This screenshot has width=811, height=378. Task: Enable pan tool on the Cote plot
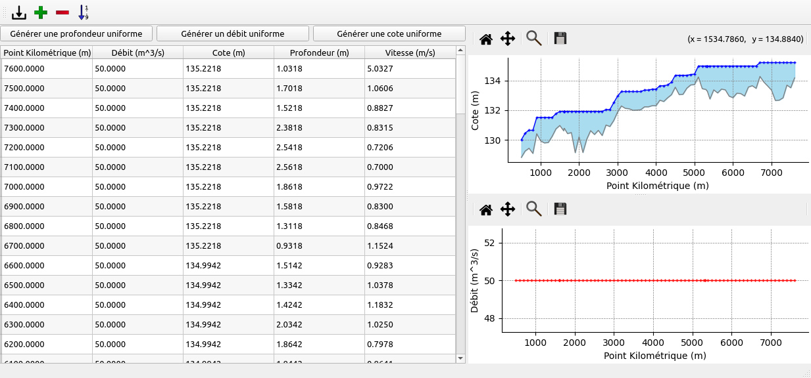click(x=508, y=39)
